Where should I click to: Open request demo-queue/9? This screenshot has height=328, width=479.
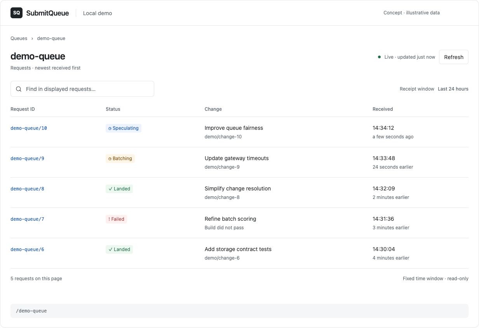tap(27, 159)
